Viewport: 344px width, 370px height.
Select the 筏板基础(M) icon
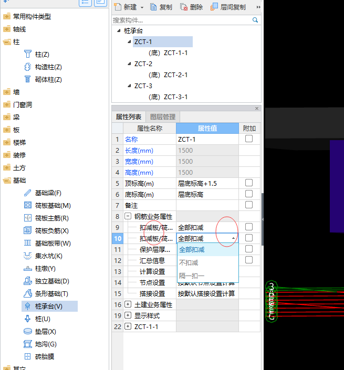(28, 205)
